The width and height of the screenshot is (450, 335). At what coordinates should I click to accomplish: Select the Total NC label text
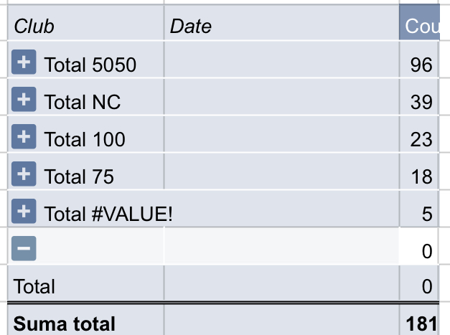click(x=83, y=102)
